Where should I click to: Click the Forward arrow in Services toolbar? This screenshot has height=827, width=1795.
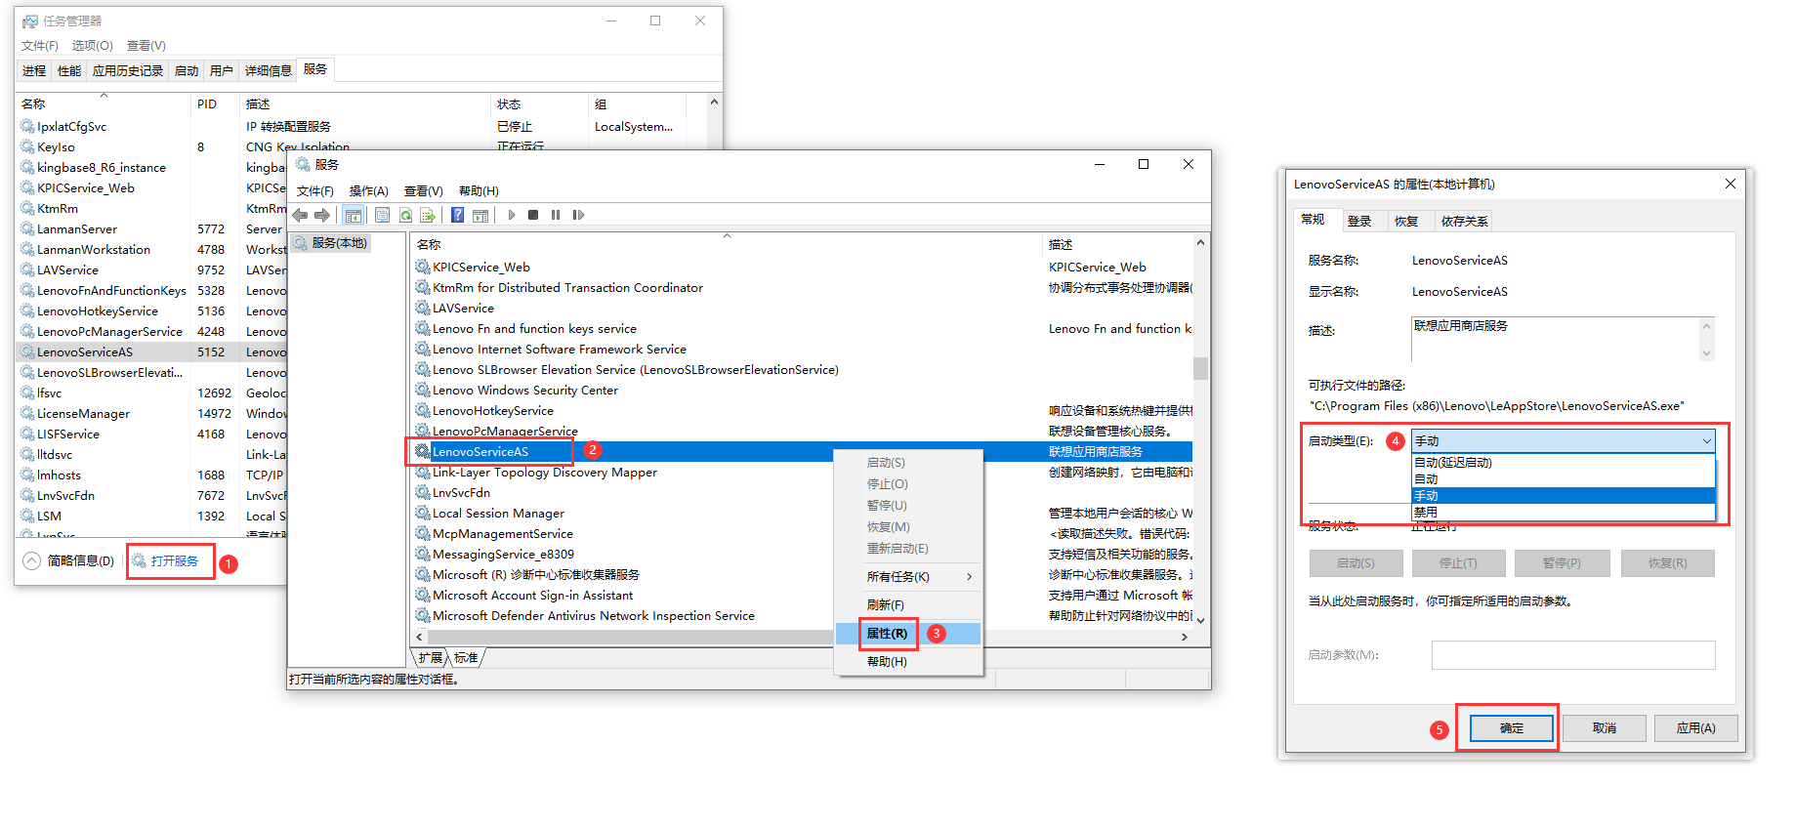[x=321, y=215]
